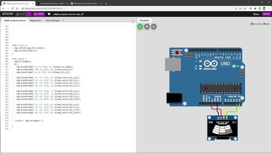Open the Library Manager tab

tap(53, 20)
